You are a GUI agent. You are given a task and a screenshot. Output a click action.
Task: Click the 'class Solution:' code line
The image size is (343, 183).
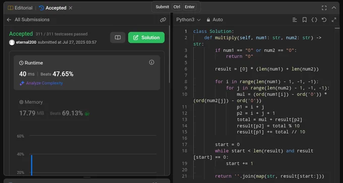pos(213,31)
